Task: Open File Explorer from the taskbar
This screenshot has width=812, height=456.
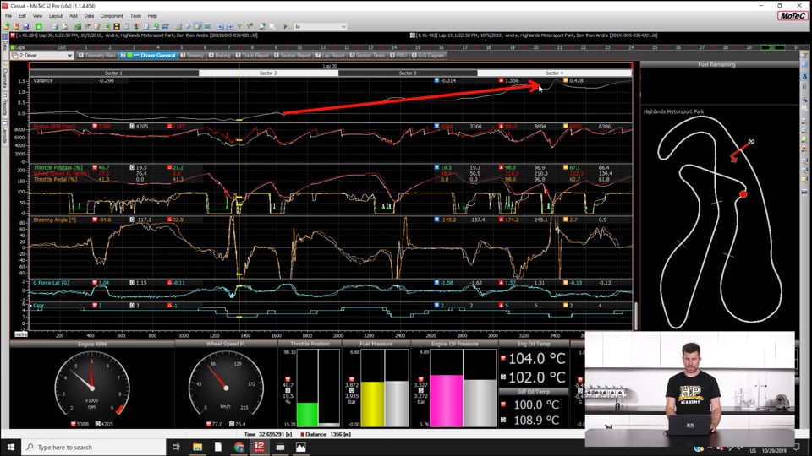Action: pos(197,447)
